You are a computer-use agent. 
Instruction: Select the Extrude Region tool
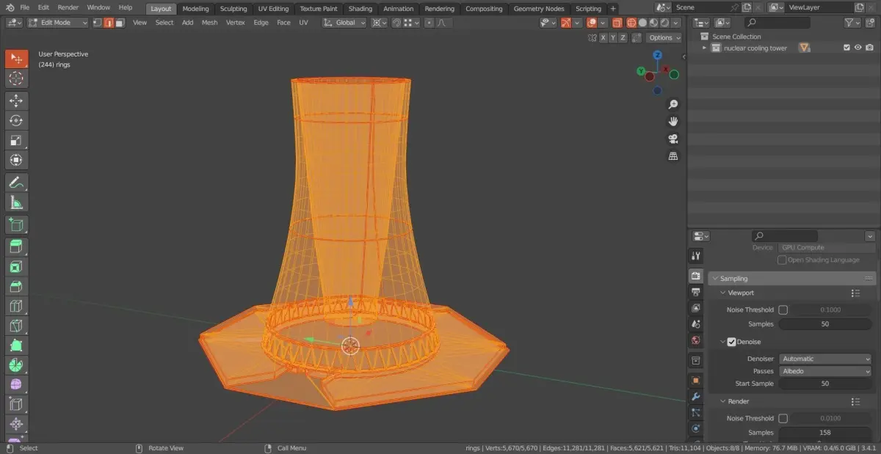16,248
